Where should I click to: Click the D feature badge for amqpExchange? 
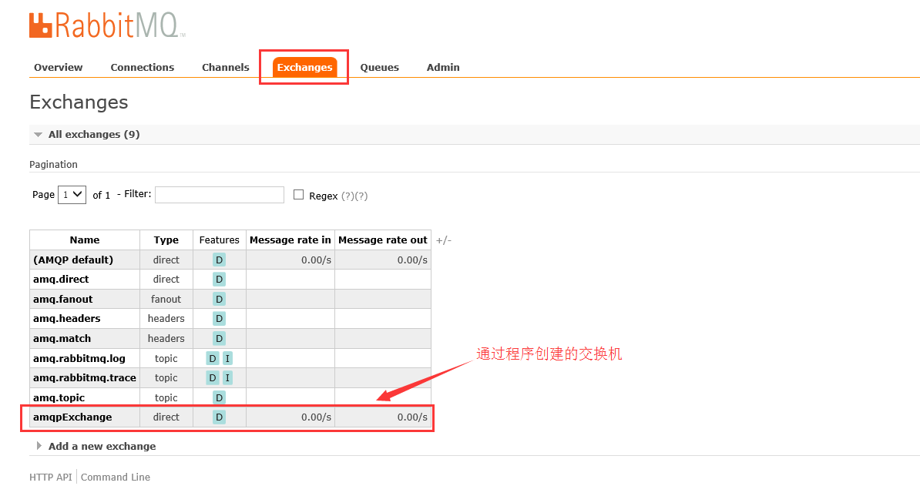(x=220, y=417)
